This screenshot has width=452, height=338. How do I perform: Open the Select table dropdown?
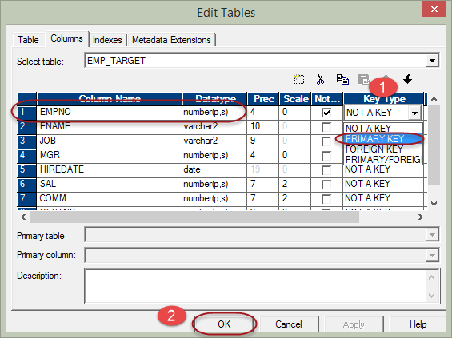432,61
